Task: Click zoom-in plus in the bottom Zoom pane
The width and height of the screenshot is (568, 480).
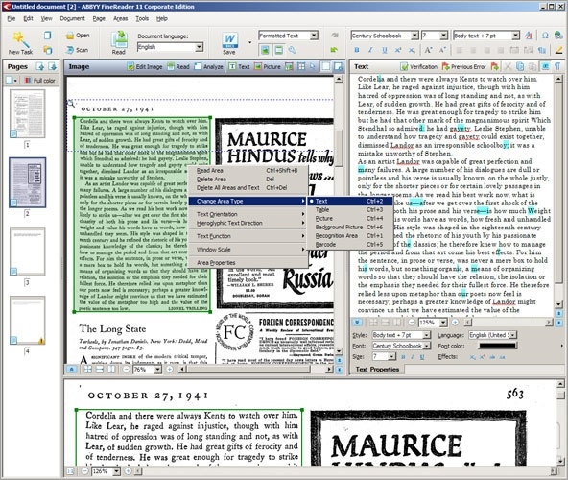Action: pos(128,471)
